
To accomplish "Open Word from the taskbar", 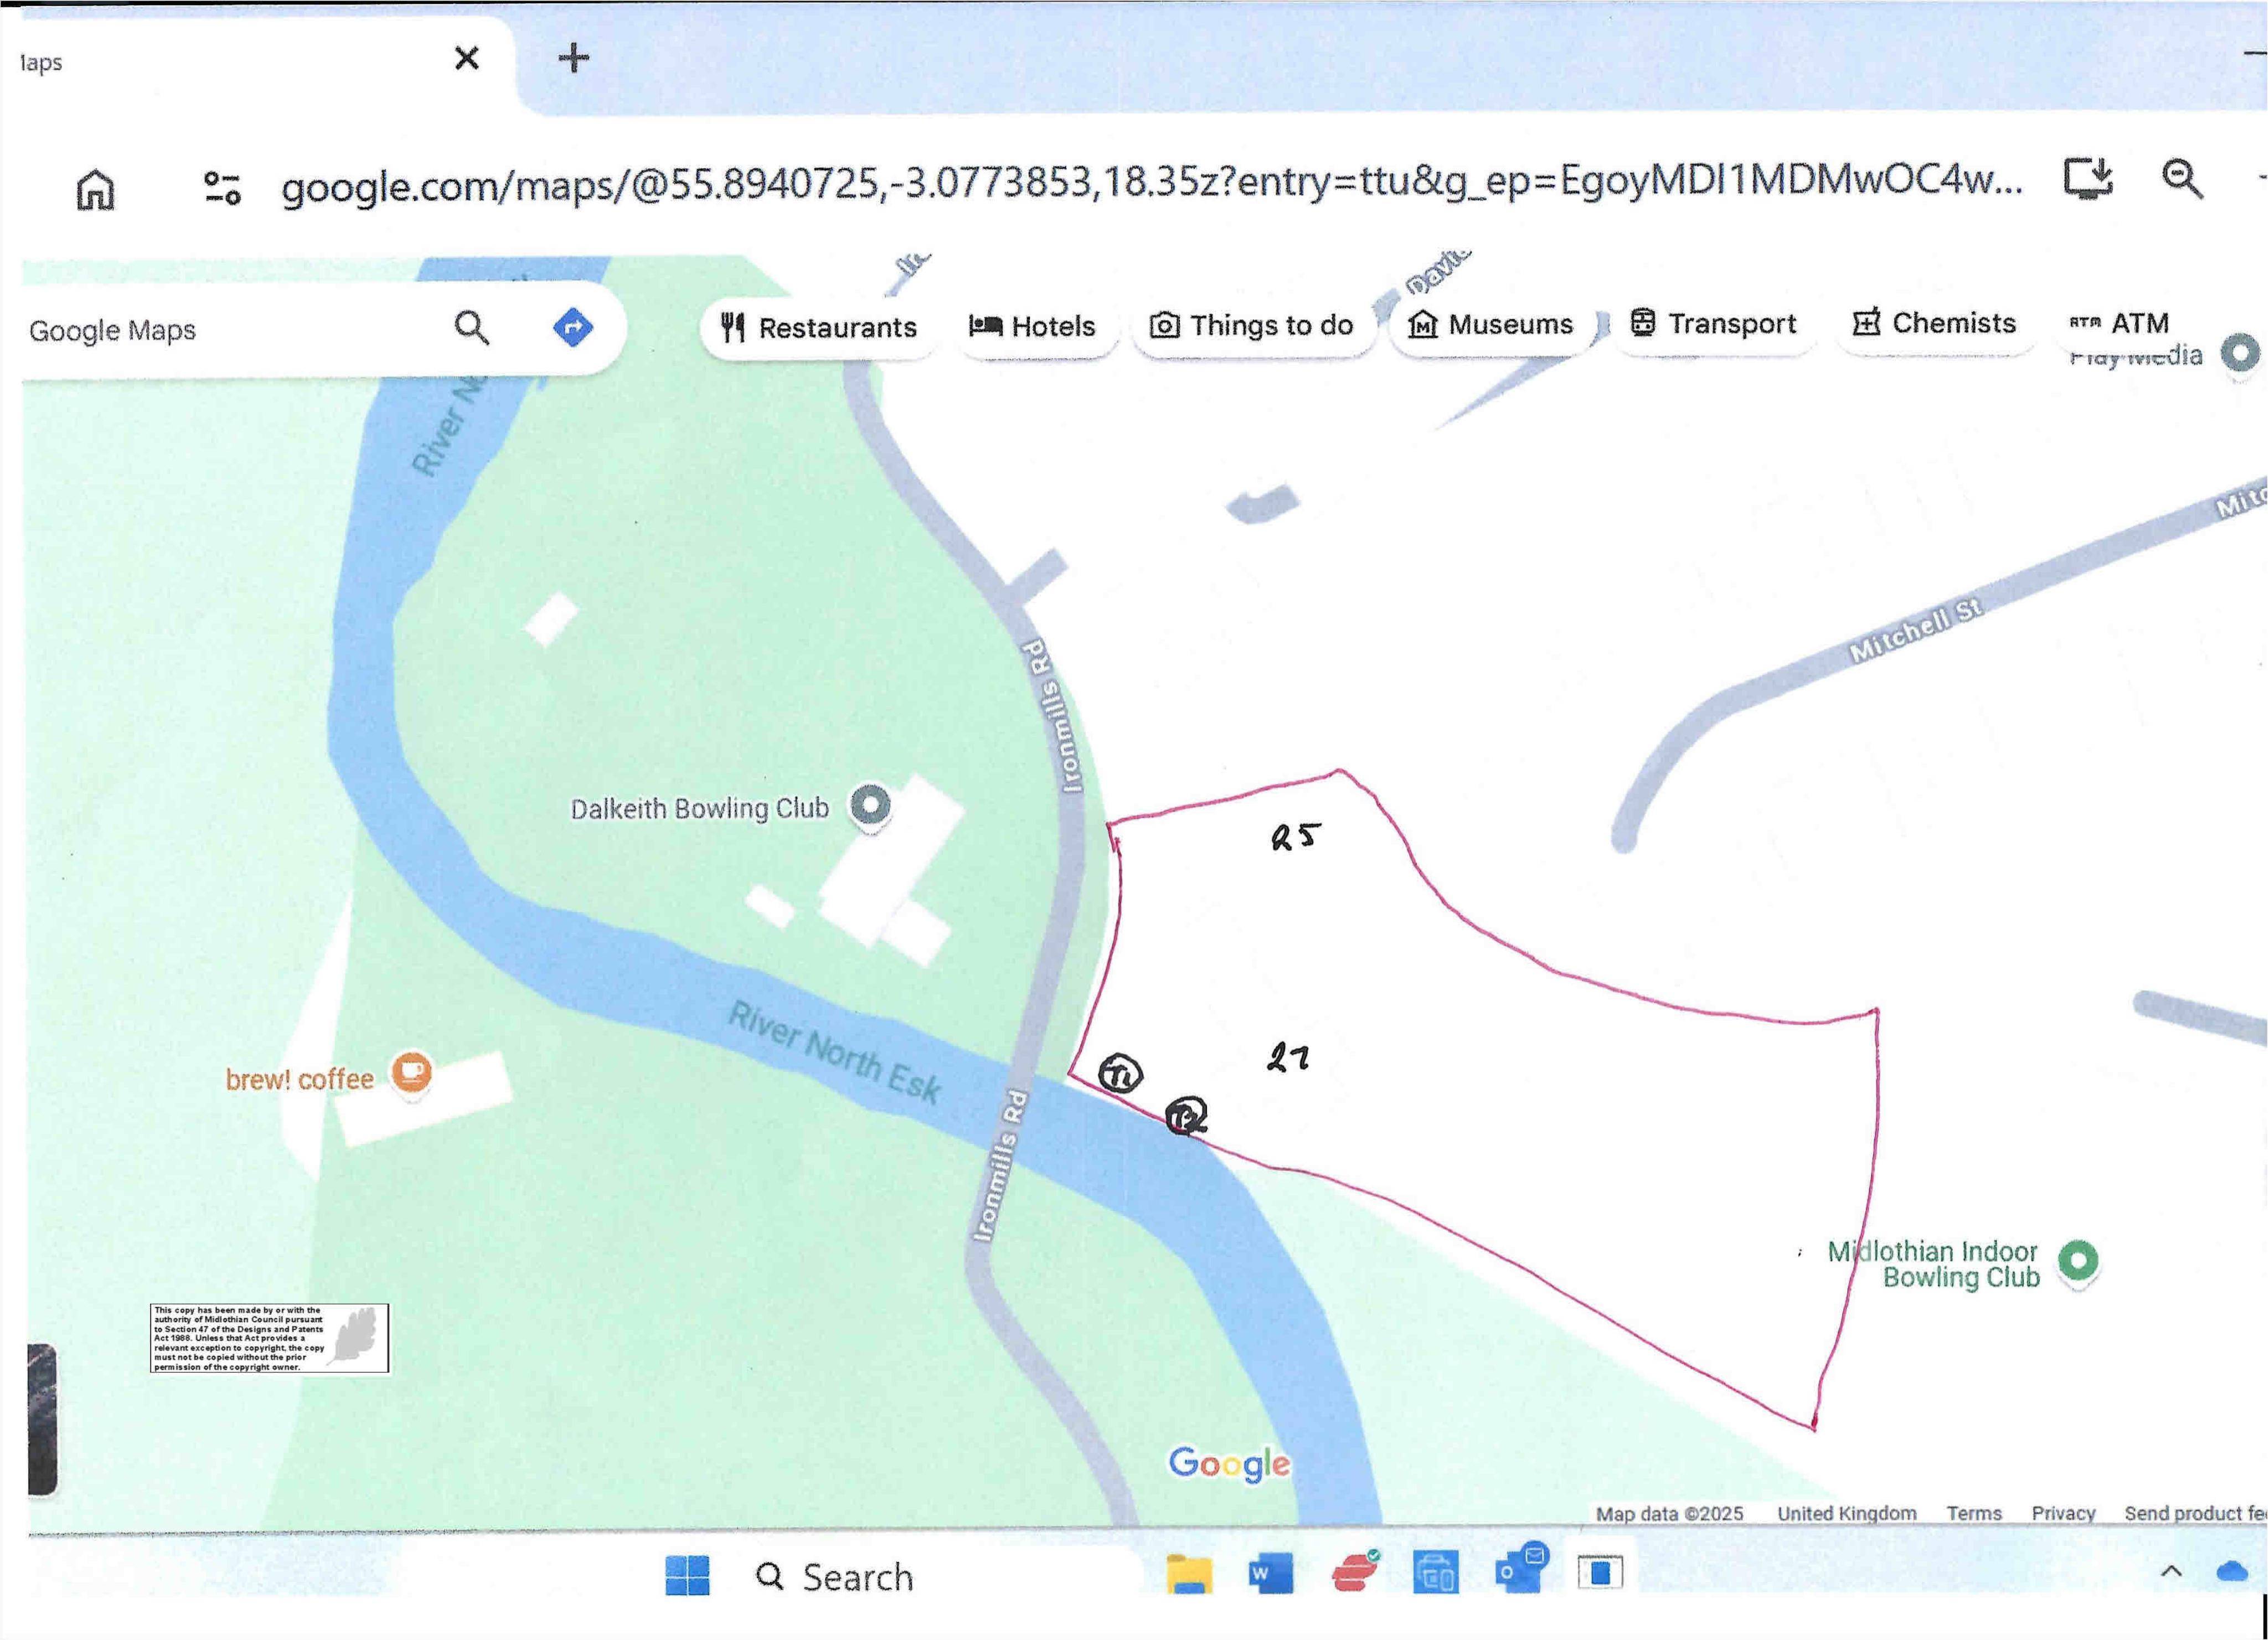I will [1270, 1574].
